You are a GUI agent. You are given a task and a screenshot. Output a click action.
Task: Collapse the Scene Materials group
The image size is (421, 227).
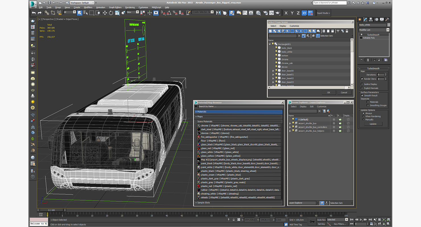click(238, 121)
